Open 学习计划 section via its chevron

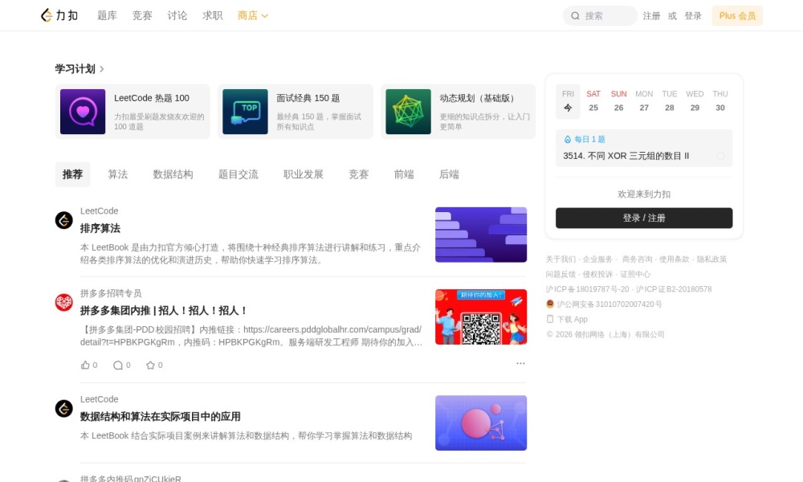pos(102,68)
